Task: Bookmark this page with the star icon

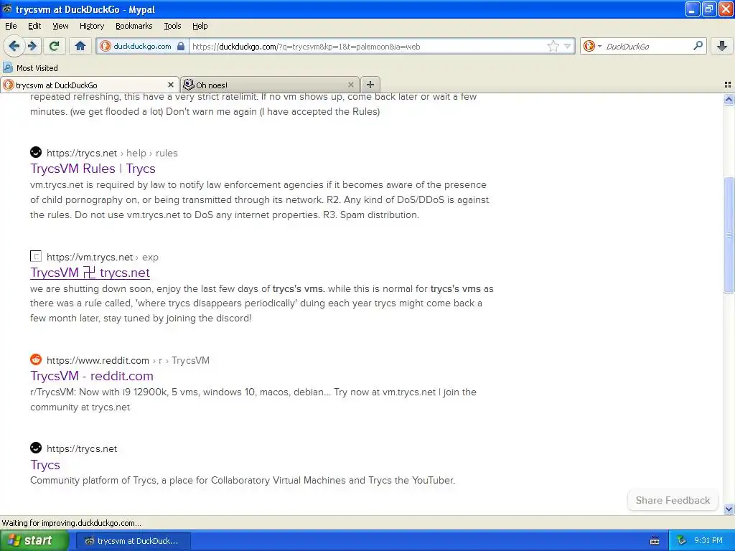Action: [x=553, y=46]
